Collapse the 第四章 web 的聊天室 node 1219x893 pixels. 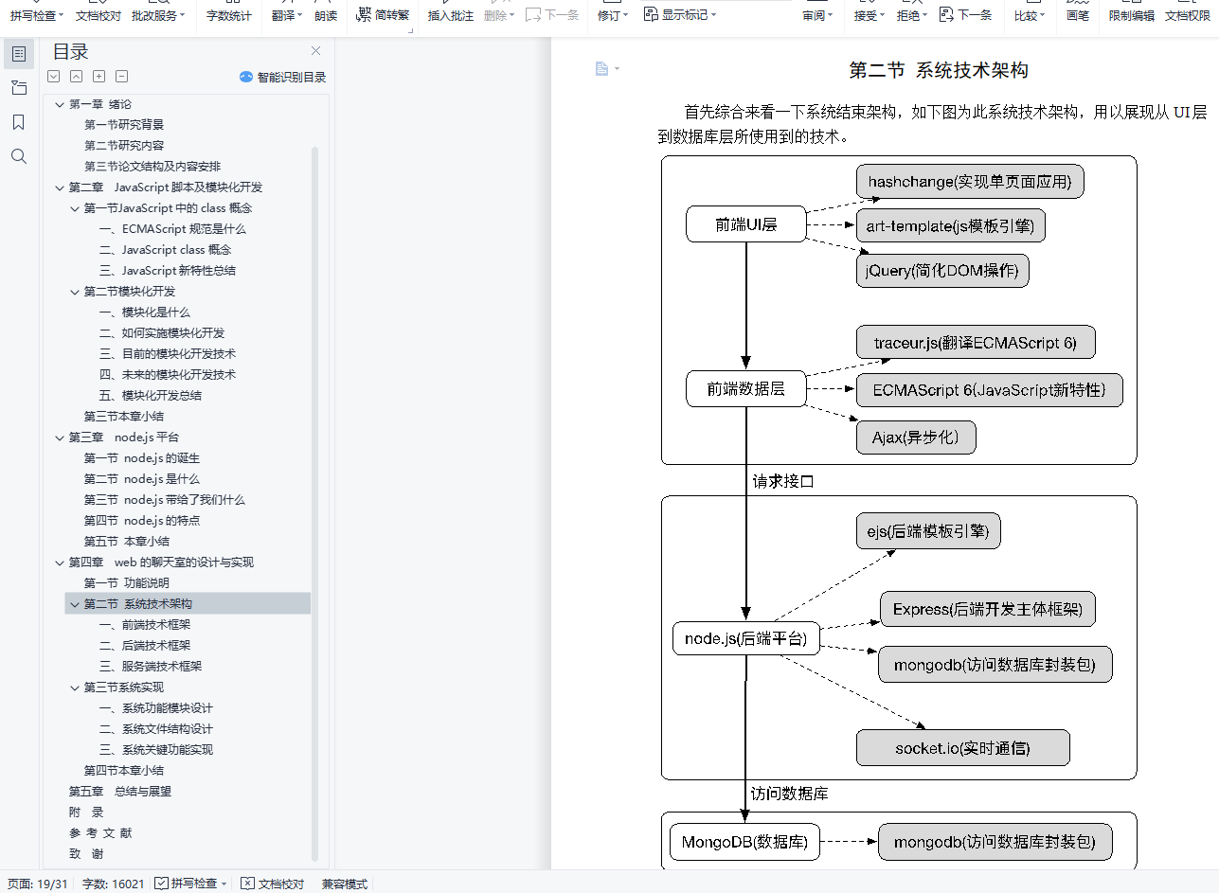60,563
